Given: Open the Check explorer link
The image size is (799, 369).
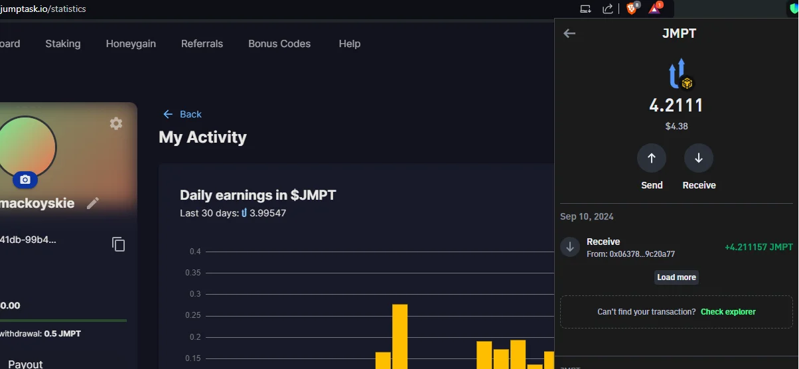Looking at the screenshot, I should 728,312.
